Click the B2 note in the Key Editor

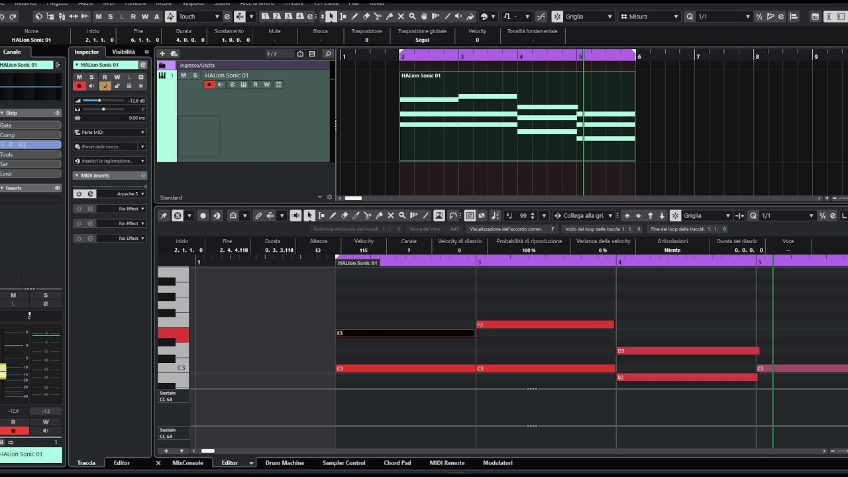pyautogui.click(x=687, y=377)
